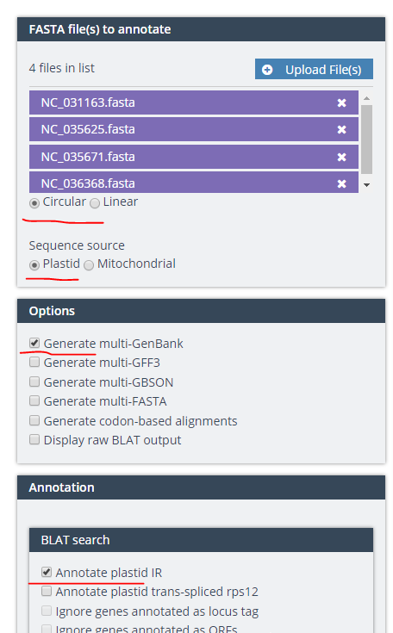Image resolution: width=393 pixels, height=633 pixels.
Task: Delete NC_035671.fasta using its X icon
Action: [x=341, y=157]
